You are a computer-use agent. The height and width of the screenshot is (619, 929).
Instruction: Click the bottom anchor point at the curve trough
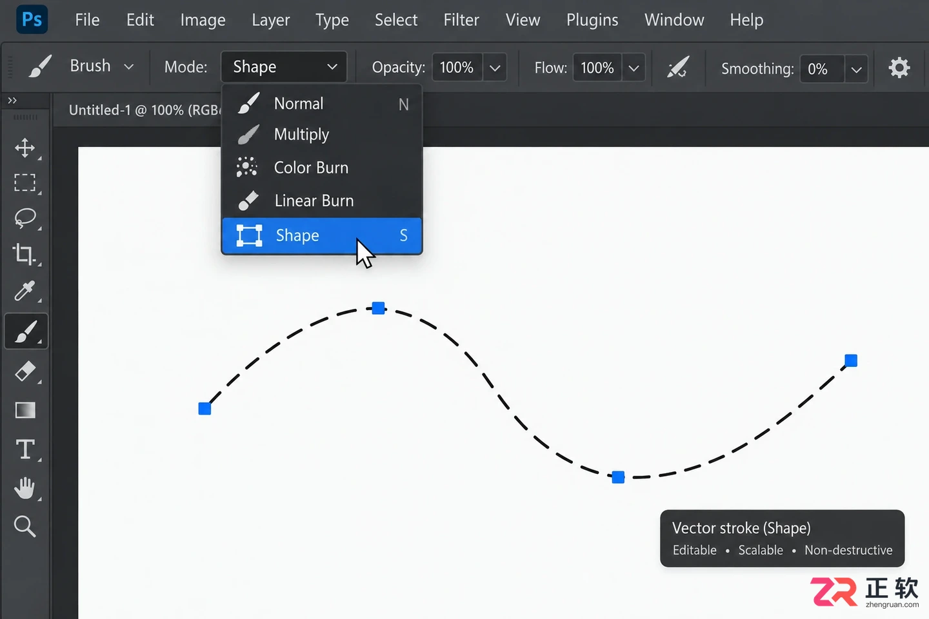coord(618,477)
